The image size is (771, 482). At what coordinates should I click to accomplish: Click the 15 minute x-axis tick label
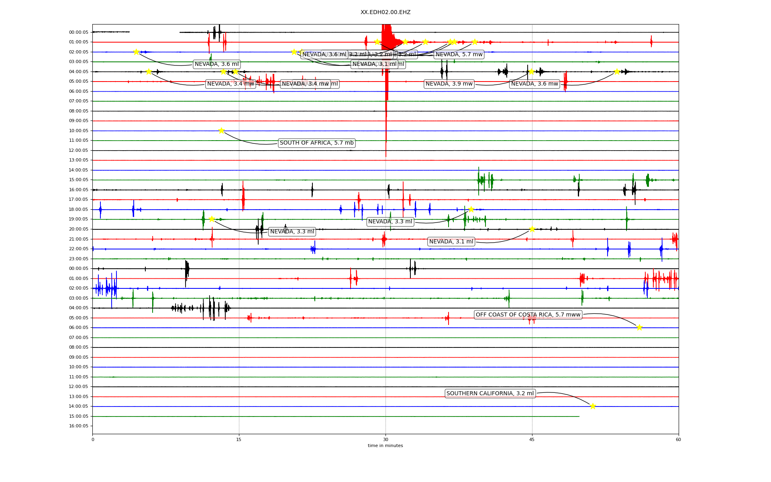point(239,439)
